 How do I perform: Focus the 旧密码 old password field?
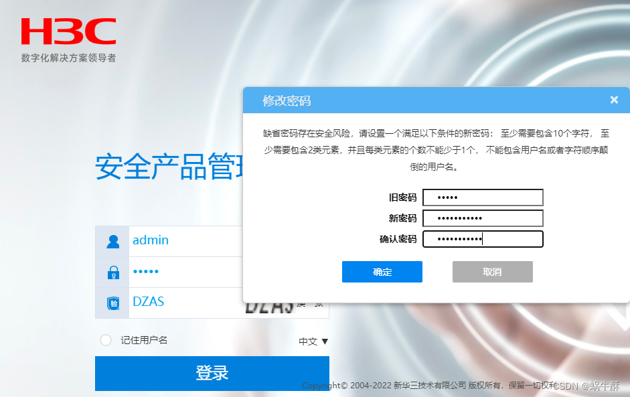coord(483,197)
